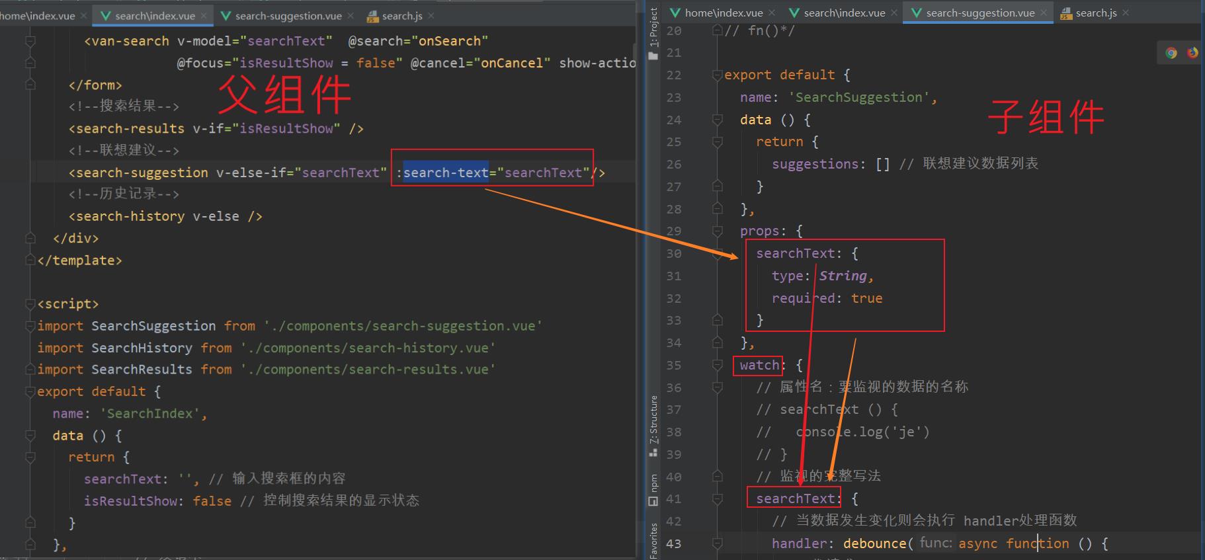The width and height of the screenshot is (1205, 560).
Task: Click '<search-results' tag in left pane
Action: 126,128
